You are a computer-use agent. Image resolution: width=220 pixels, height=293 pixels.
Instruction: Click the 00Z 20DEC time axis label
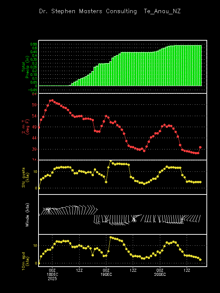pos(160,272)
